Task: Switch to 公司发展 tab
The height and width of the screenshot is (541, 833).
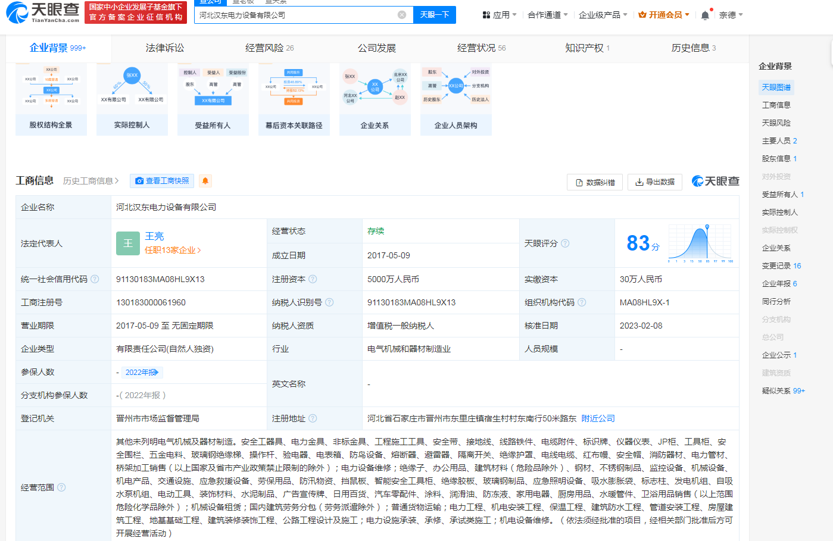Action: coord(377,48)
